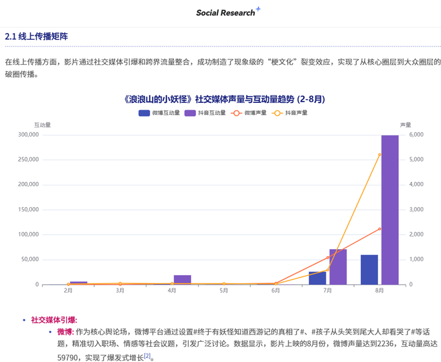Screen dimensions: 441x362
Task: Click the 4,000 right axis value
Action: pos(417,184)
